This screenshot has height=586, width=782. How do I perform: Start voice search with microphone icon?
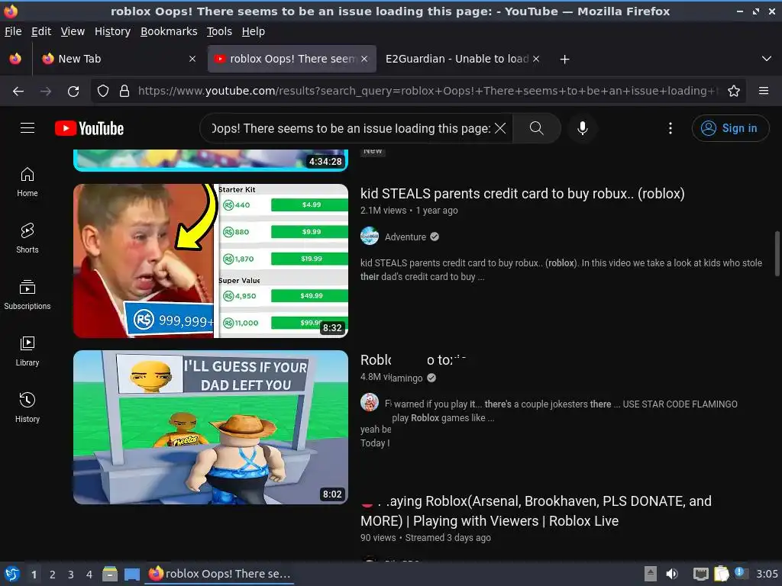coord(582,128)
